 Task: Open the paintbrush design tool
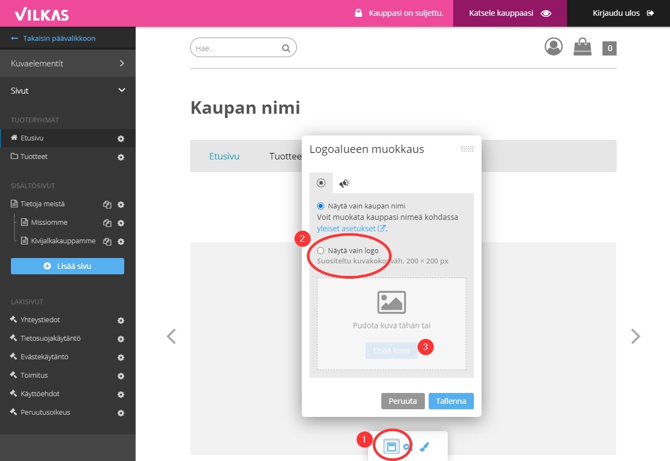coord(425,447)
